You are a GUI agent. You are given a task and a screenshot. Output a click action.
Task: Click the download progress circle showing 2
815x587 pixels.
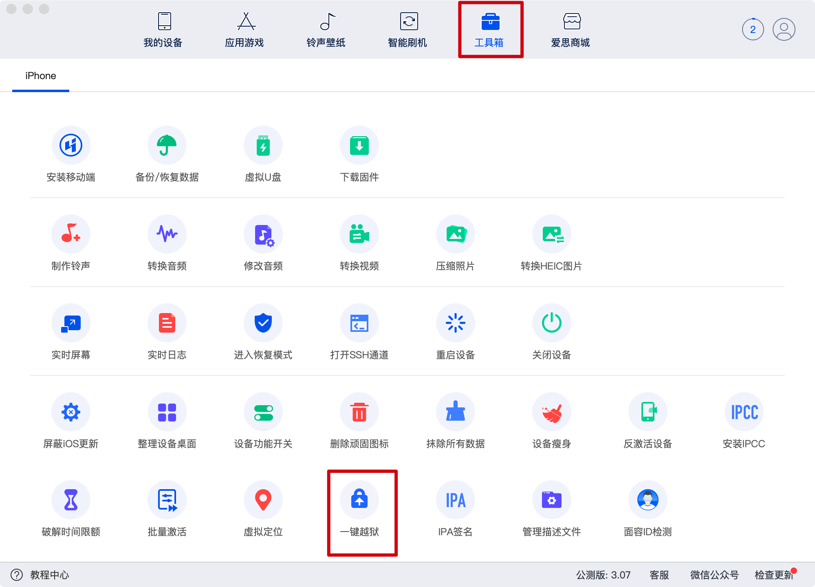[x=753, y=29]
